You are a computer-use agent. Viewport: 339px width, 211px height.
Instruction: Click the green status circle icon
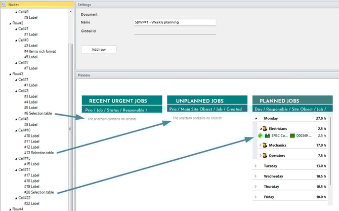click(260, 136)
